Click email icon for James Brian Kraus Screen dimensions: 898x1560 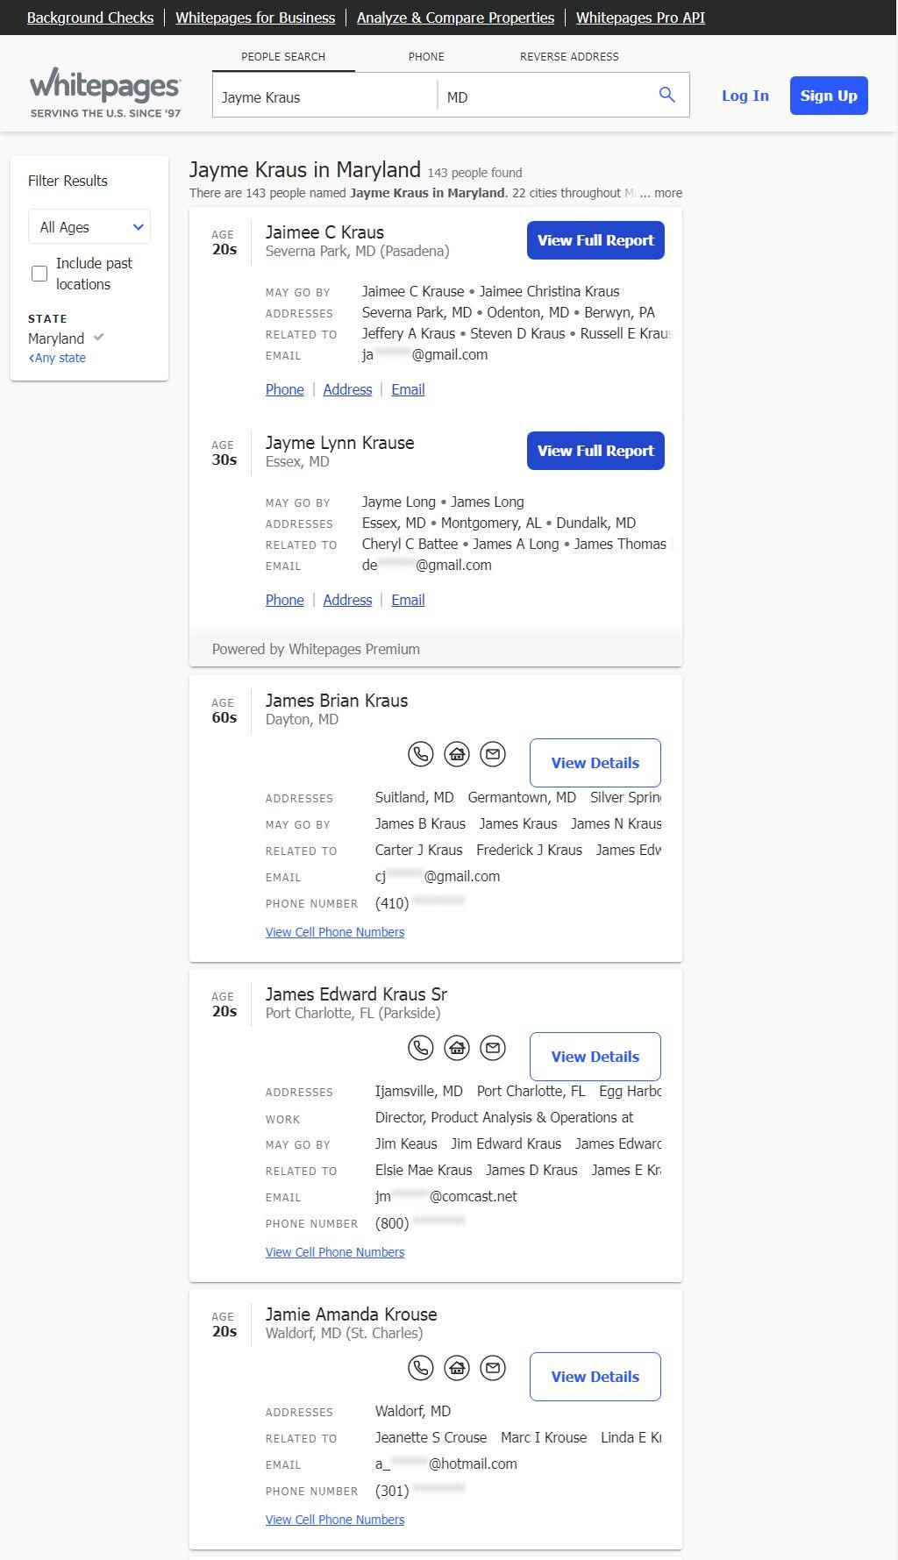pyautogui.click(x=493, y=754)
